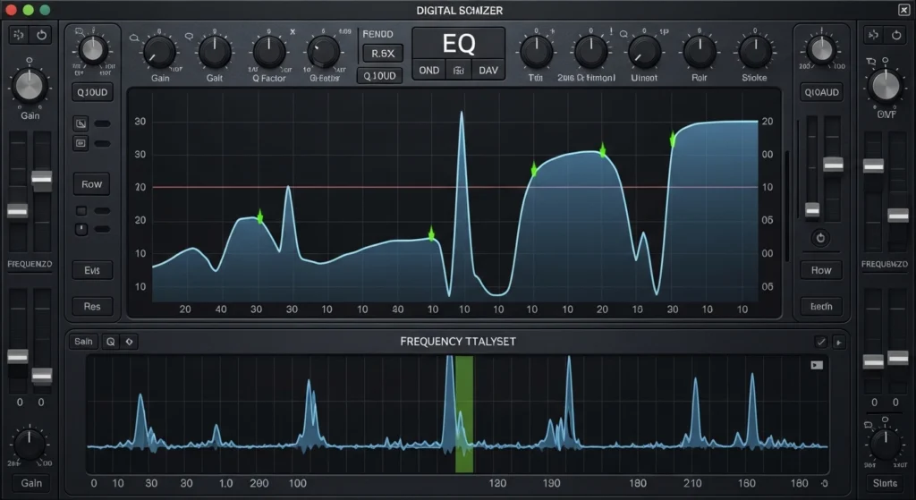Click the Q10UD button under the left panel knob
This screenshot has height=500, width=916.
[x=92, y=92]
